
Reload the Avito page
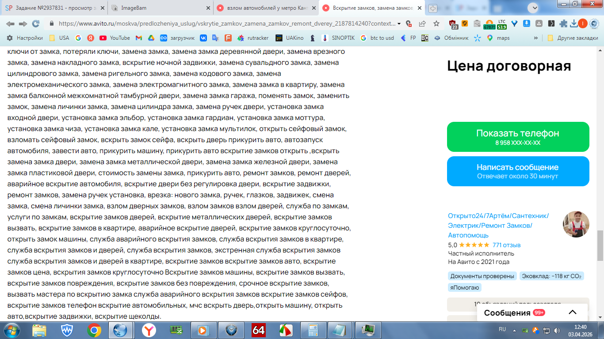tap(36, 24)
